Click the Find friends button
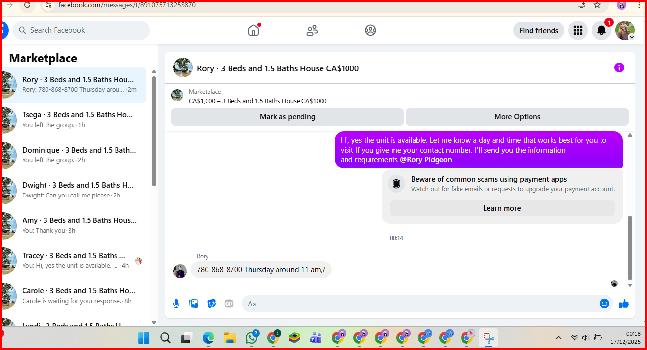 (x=538, y=30)
